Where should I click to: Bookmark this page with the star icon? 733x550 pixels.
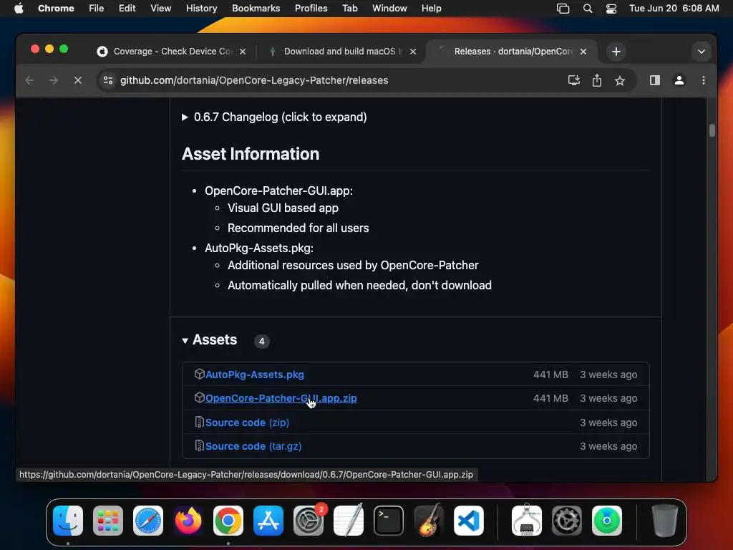(620, 80)
